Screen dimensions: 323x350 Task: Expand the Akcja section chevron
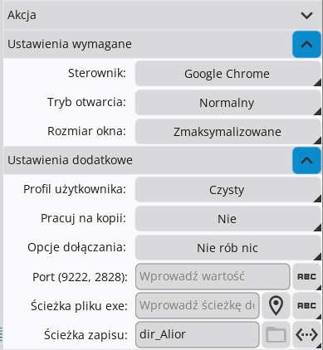pyautogui.click(x=306, y=15)
